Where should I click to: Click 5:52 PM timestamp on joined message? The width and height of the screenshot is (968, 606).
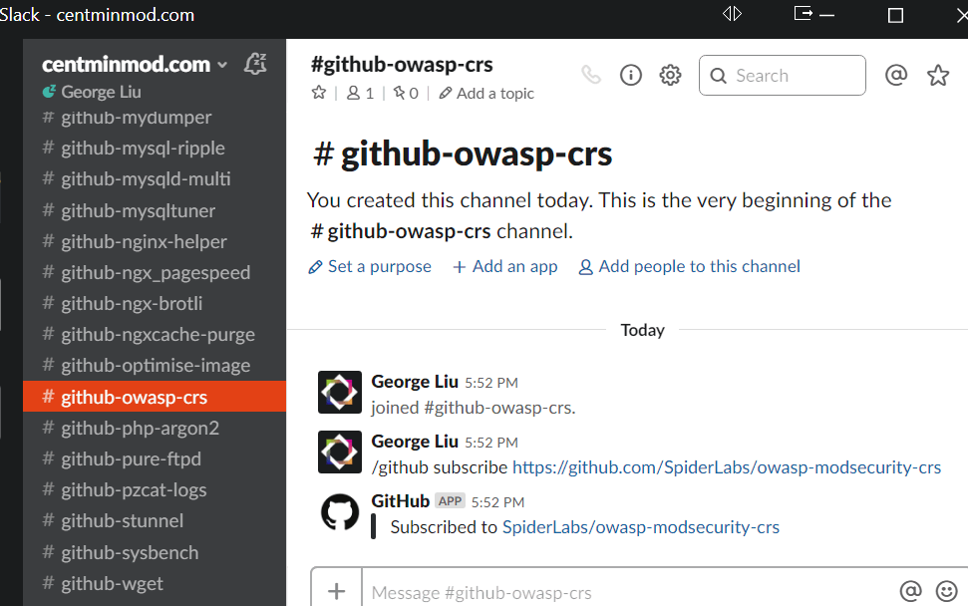coord(491,383)
